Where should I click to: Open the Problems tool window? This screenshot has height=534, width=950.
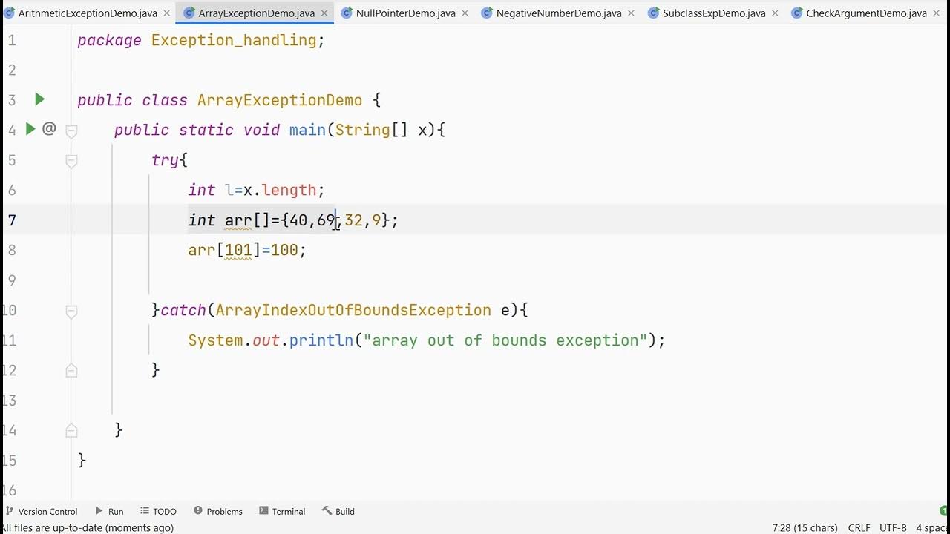point(218,511)
